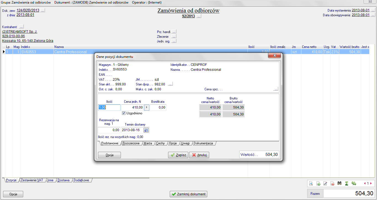Open price list arrow beside Cena jedn. N

(x=147, y=107)
